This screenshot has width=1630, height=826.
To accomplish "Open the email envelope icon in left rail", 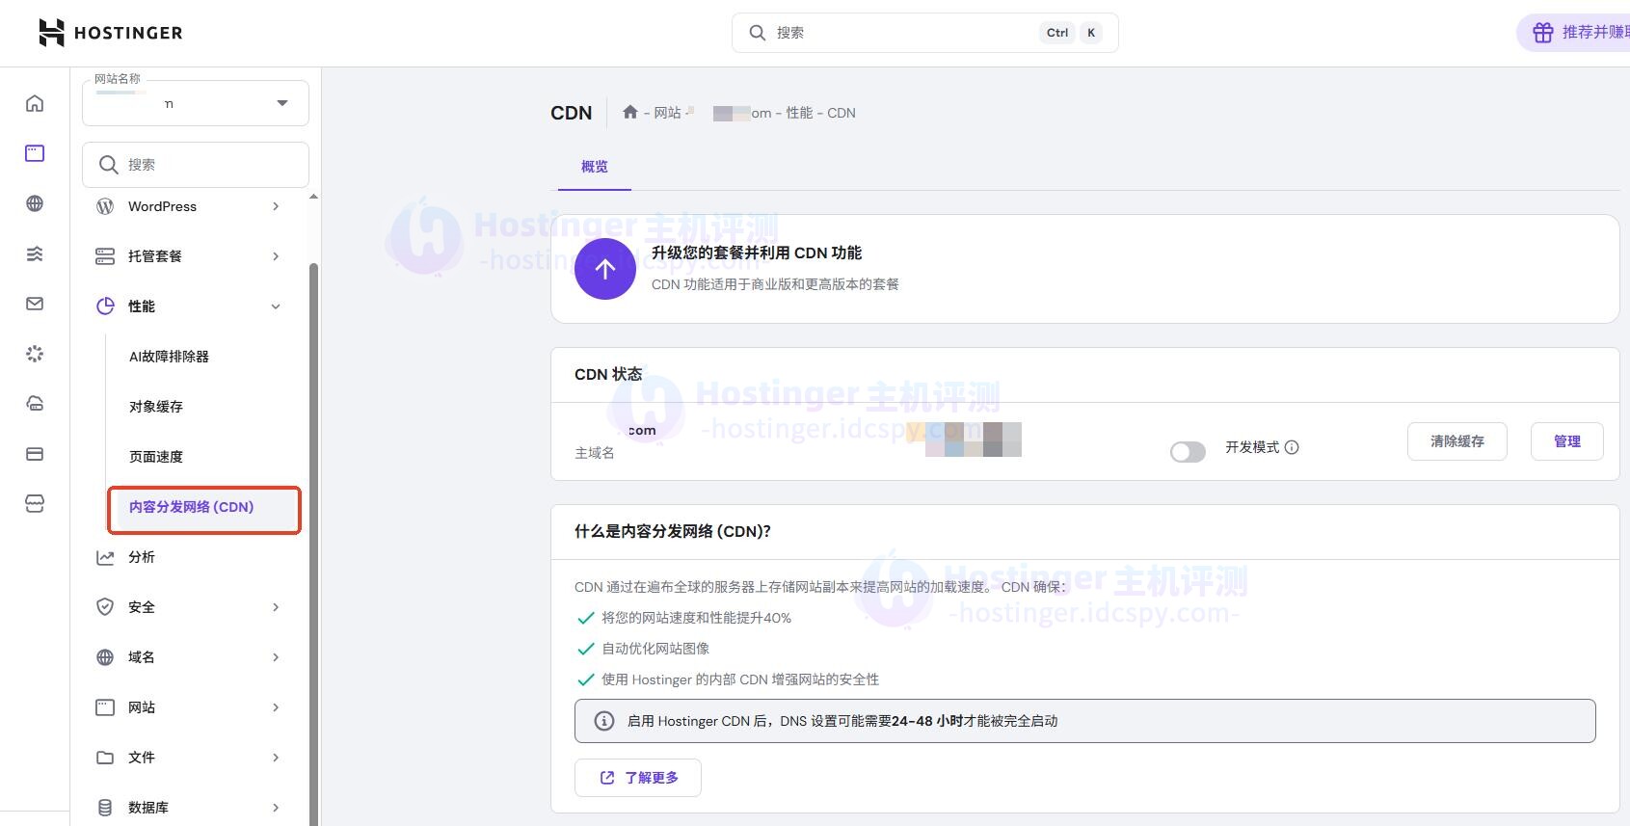I will tap(35, 304).
